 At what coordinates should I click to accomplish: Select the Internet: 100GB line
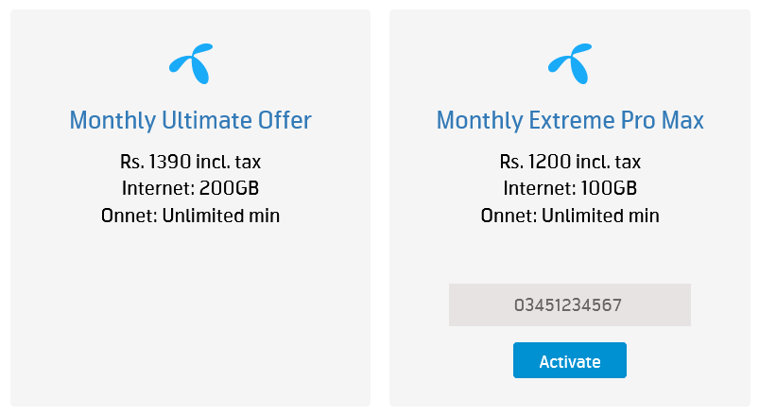(570, 188)
